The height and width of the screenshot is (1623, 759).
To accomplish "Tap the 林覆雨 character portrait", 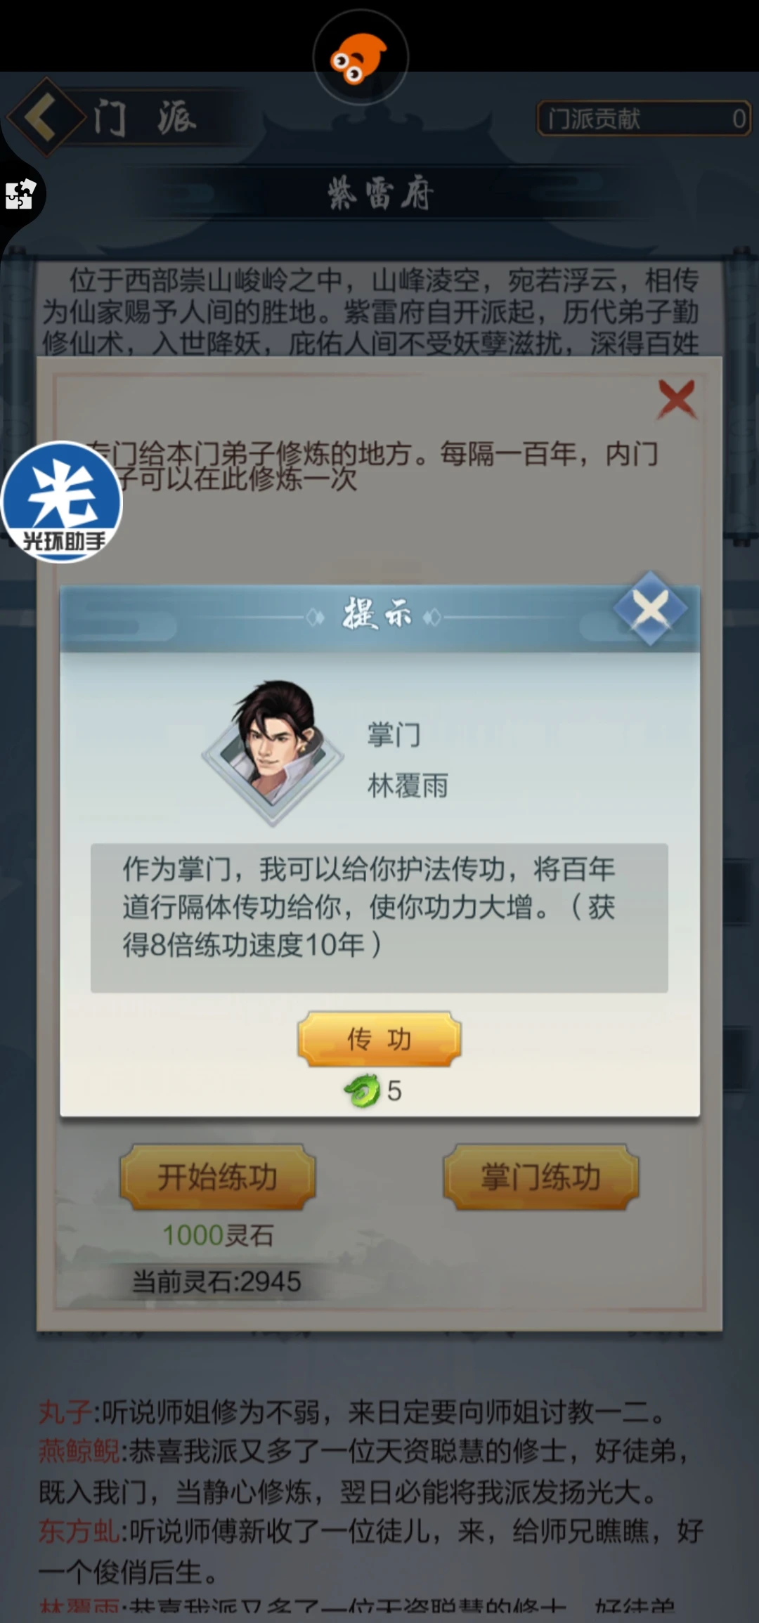I will pyautogui.click(x=273, y=751).
